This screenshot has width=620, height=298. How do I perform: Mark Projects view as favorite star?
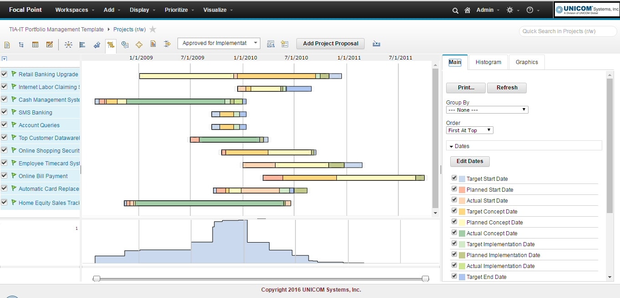click(x=153, y=30)
